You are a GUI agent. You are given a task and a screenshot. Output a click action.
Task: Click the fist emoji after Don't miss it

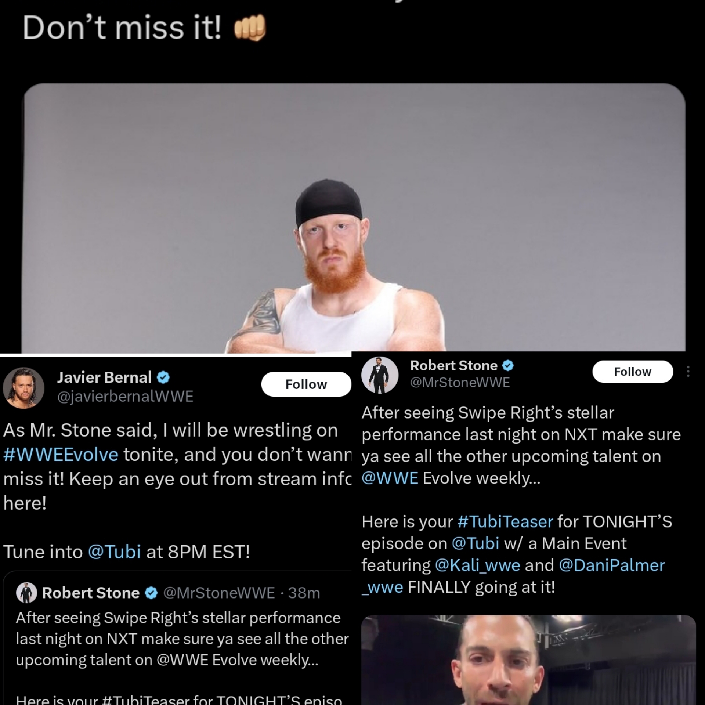point(250,28)
